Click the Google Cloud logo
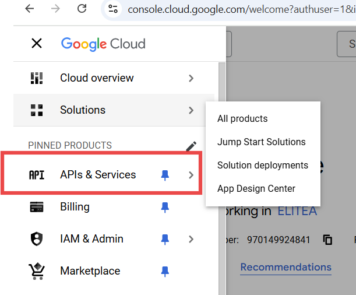Screen dimensions: 356x295 point(103,44)
